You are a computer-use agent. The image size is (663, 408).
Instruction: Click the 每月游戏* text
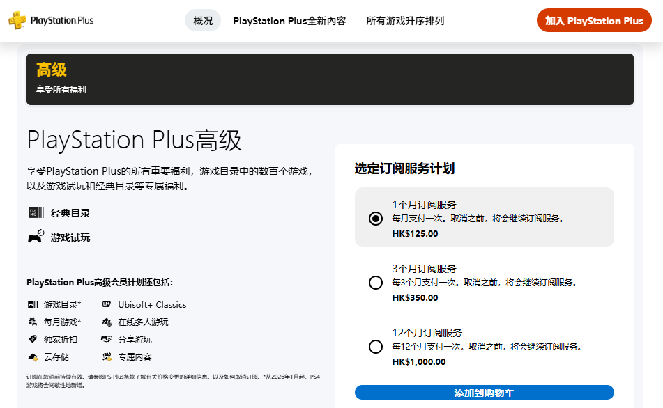coord(63,322)
